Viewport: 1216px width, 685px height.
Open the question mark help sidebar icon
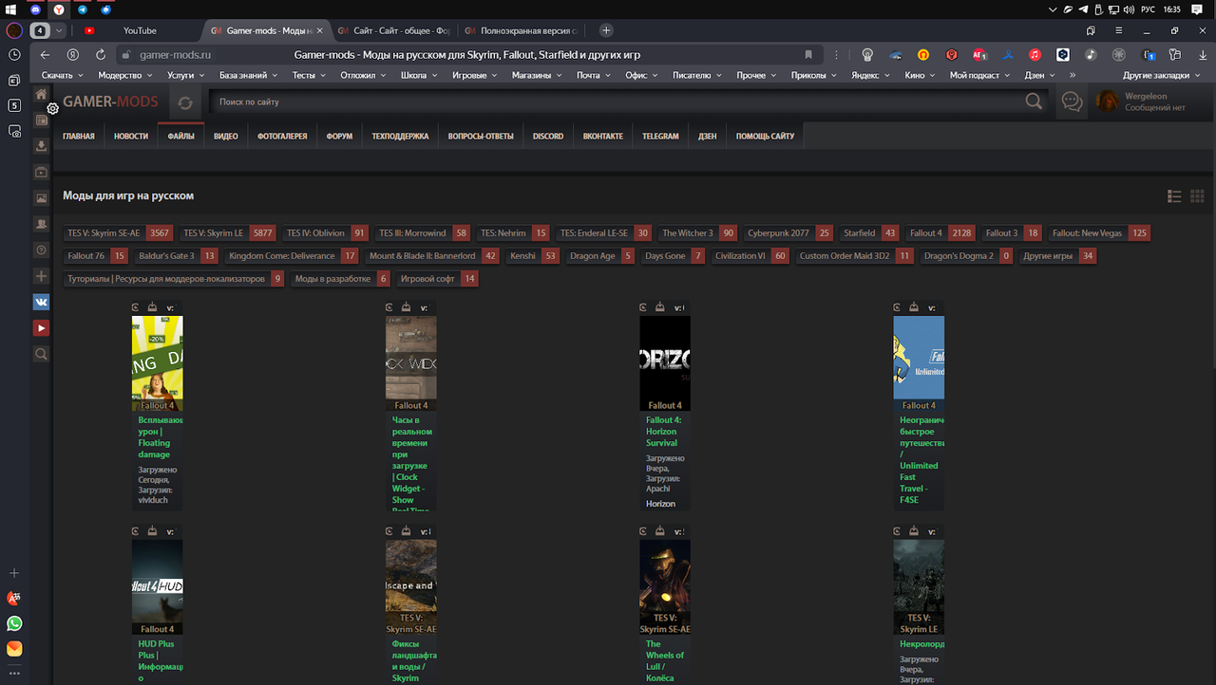click(41, 250)
